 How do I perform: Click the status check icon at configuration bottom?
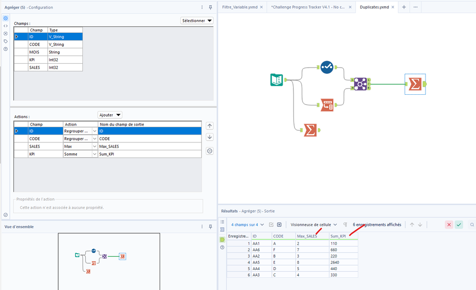[5, 215]
